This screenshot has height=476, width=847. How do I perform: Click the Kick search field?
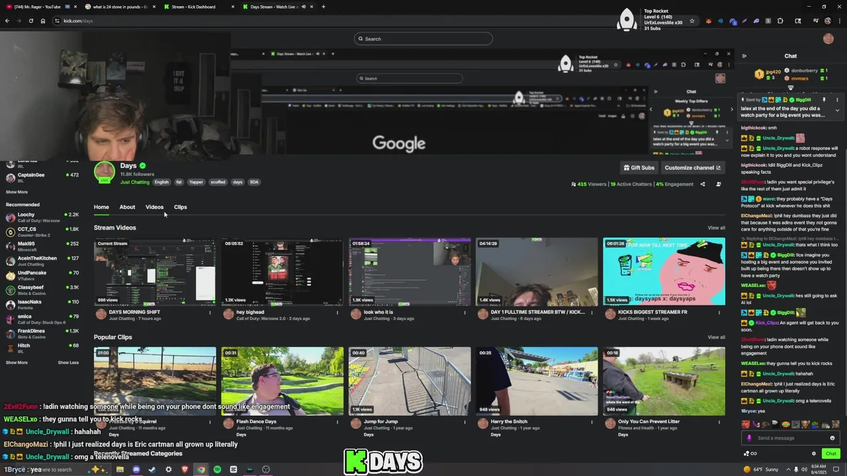tap(423, 38)
